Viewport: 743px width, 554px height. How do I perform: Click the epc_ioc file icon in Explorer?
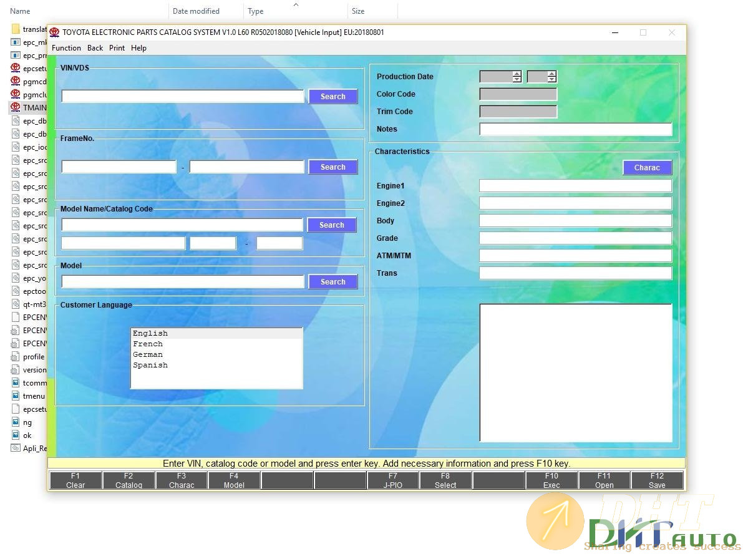[x=16, y=147]
